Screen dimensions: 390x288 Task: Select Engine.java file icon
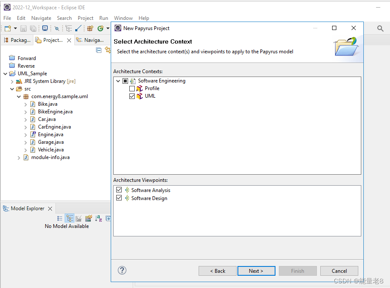pyautogui.click(x=33, y=134)
